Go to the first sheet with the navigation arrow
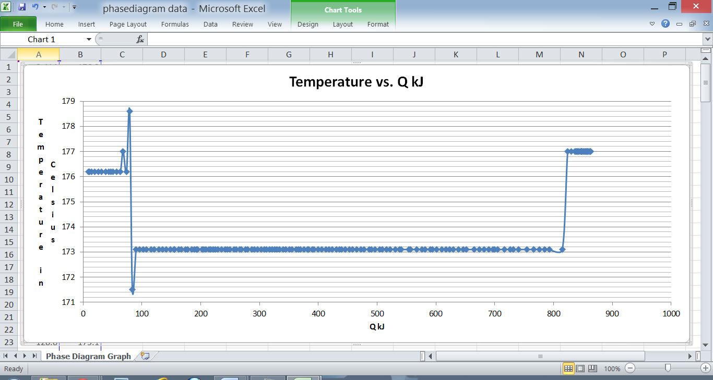This screenshot has height=380, width=713. pyautogui.click(x=6, y=356)
